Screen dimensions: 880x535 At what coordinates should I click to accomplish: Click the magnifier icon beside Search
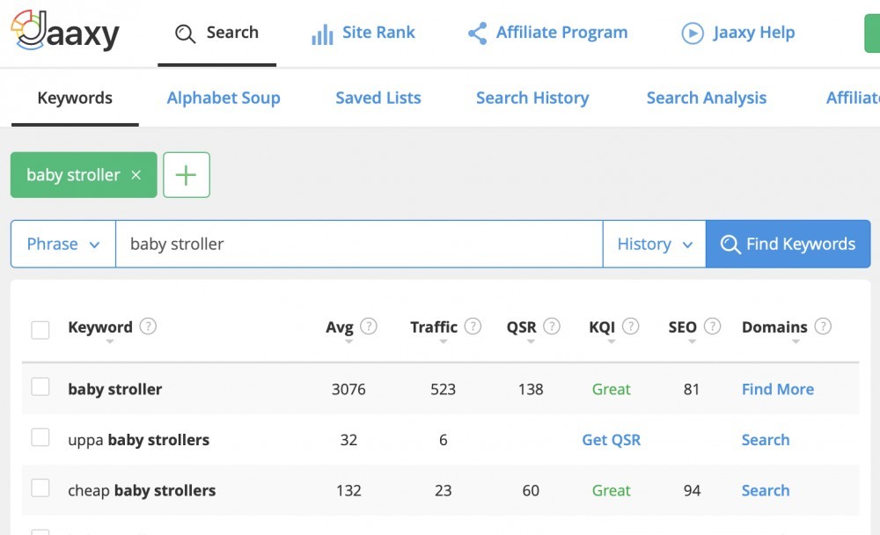[x=185, y=33]
